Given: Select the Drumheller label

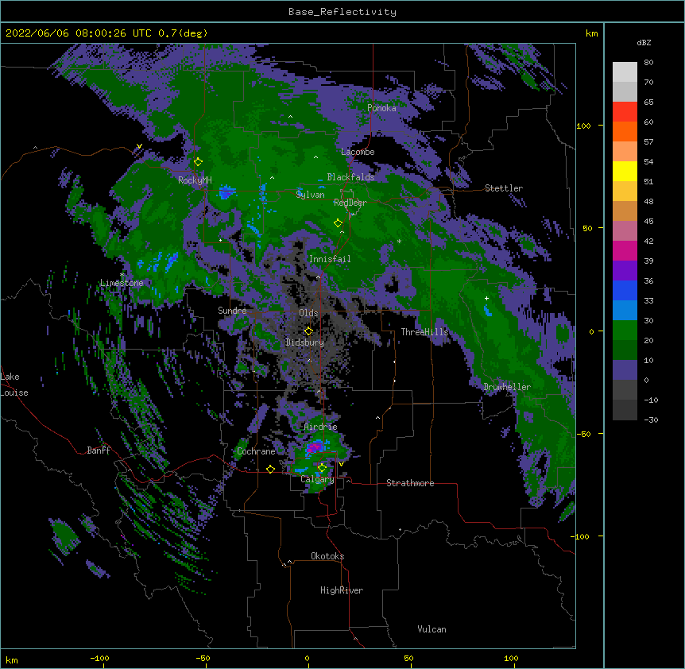Looking at the screenshot, I should point(507,387).
